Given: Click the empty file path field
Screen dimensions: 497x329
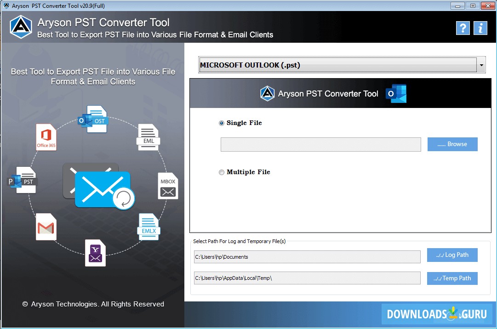Looking at the screenshot, I should (x=320, y=144).
